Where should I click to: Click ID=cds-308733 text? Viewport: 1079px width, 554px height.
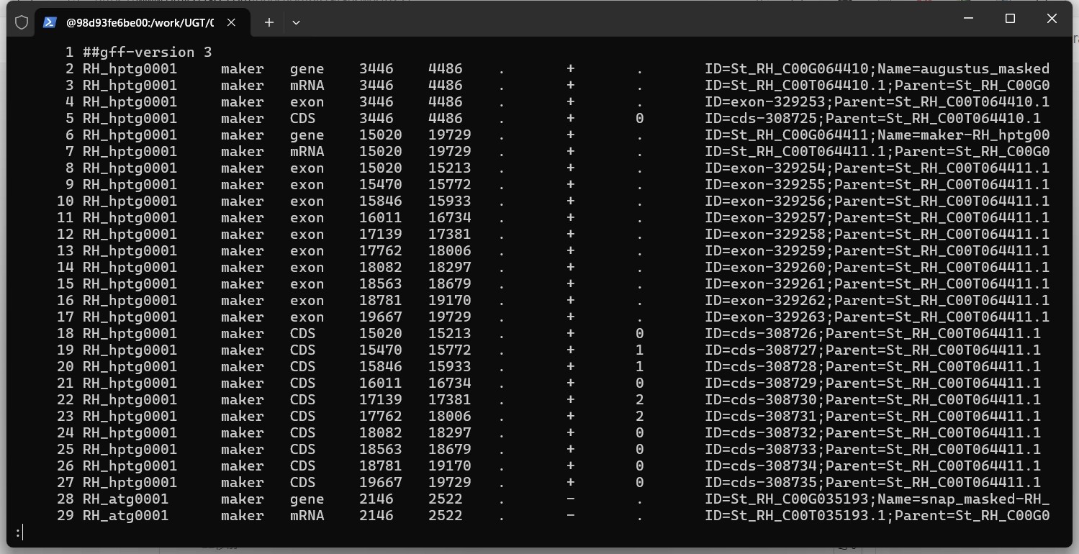pos(761,449)
